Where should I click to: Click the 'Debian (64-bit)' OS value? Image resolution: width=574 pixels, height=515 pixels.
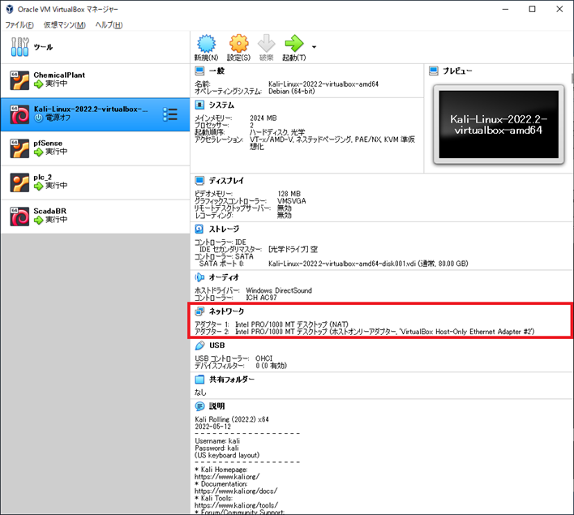click(291, 91)
